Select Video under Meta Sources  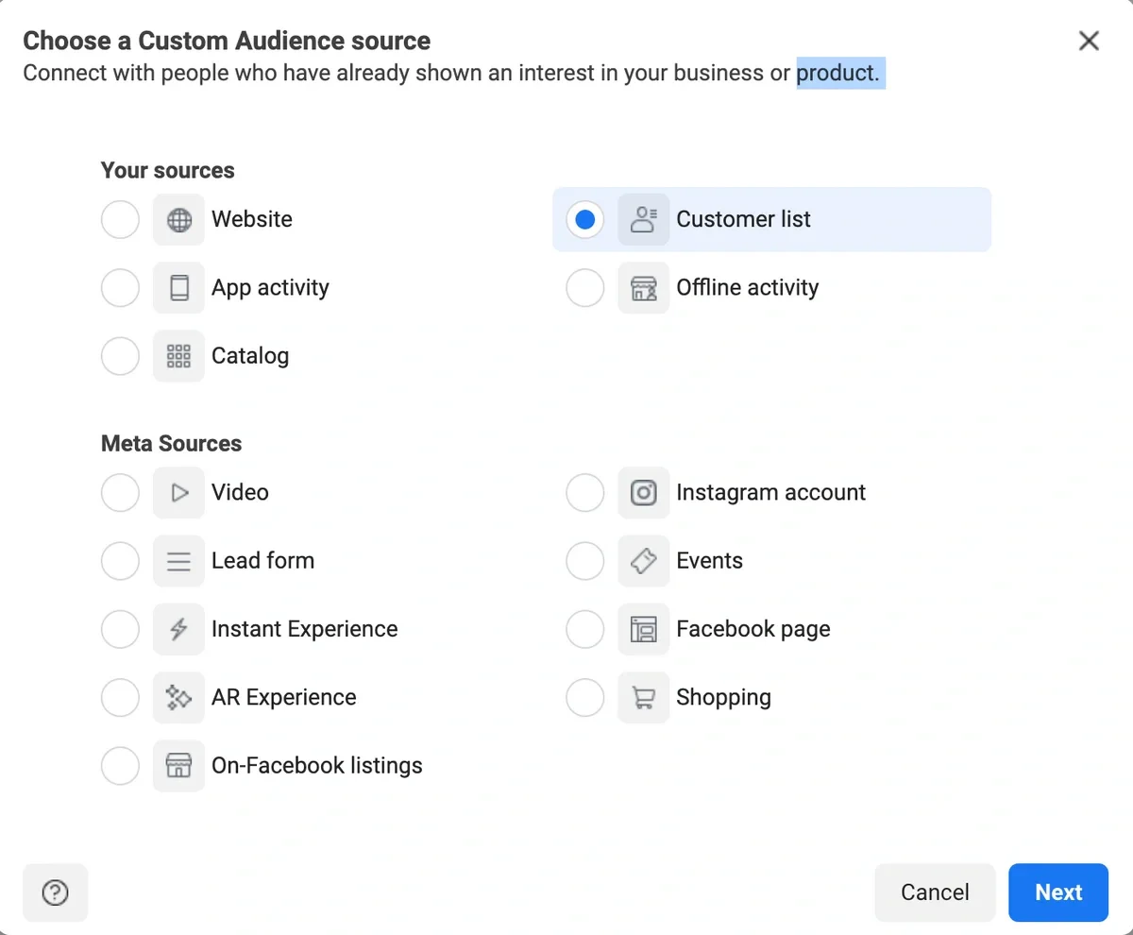pyautogui.click(x=120, y=492)
